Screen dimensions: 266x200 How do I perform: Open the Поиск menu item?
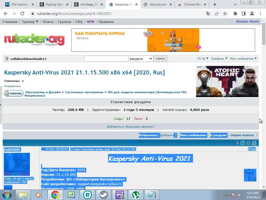coord(48,22)
